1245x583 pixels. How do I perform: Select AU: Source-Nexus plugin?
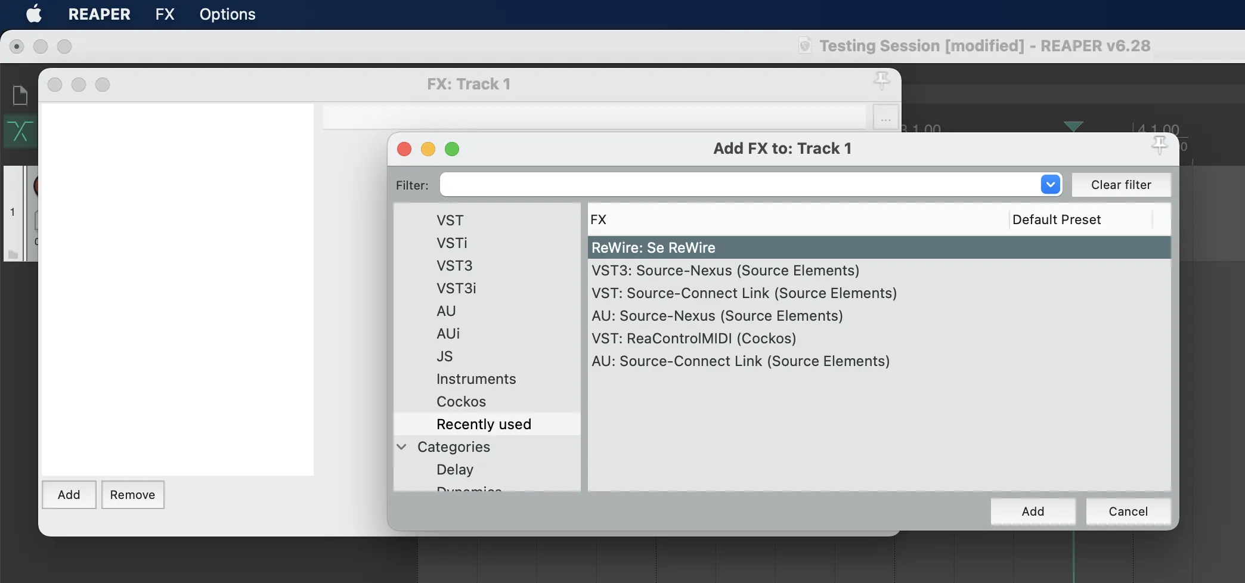pos(879,315)
